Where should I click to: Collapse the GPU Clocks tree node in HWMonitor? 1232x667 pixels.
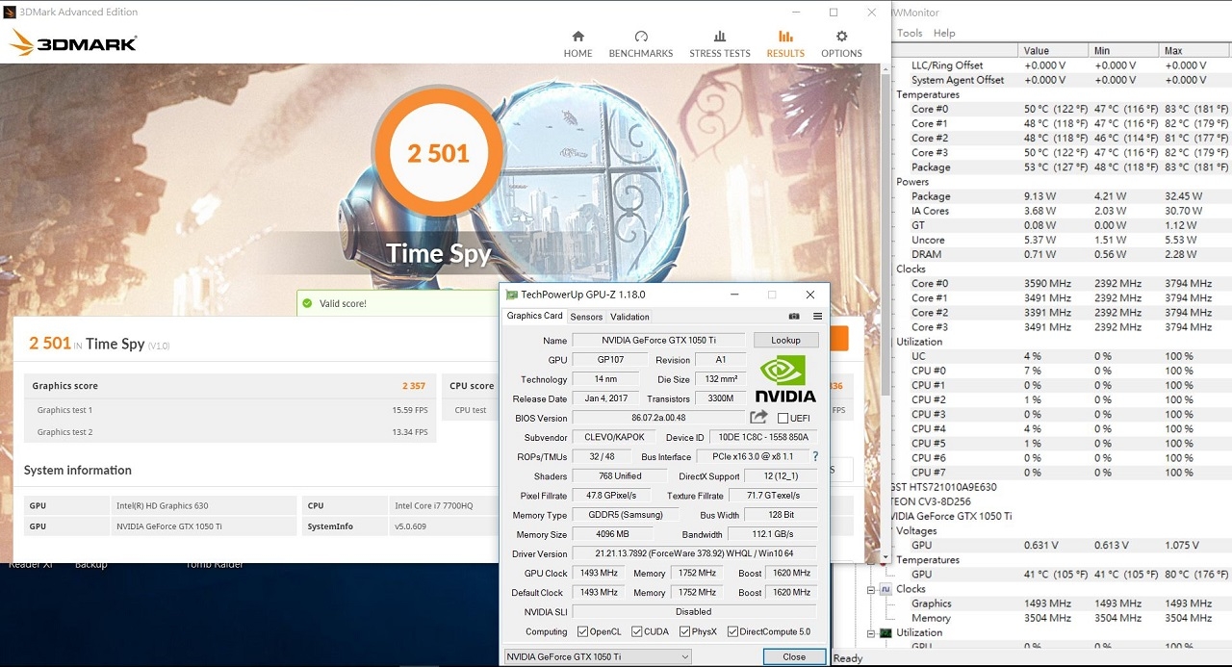871,589
